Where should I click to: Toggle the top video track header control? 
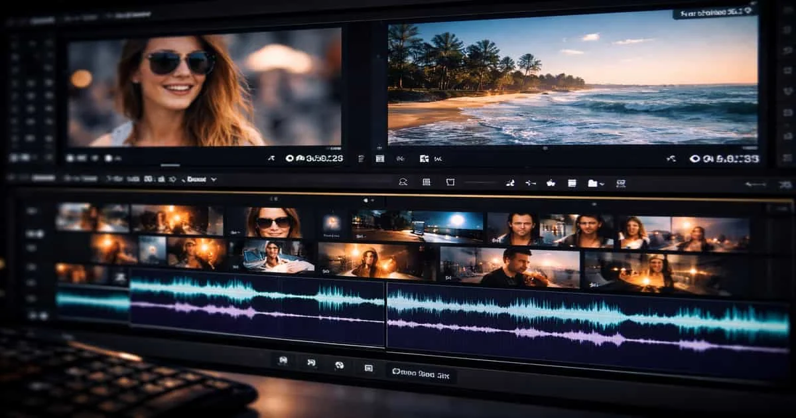point(33,211)
